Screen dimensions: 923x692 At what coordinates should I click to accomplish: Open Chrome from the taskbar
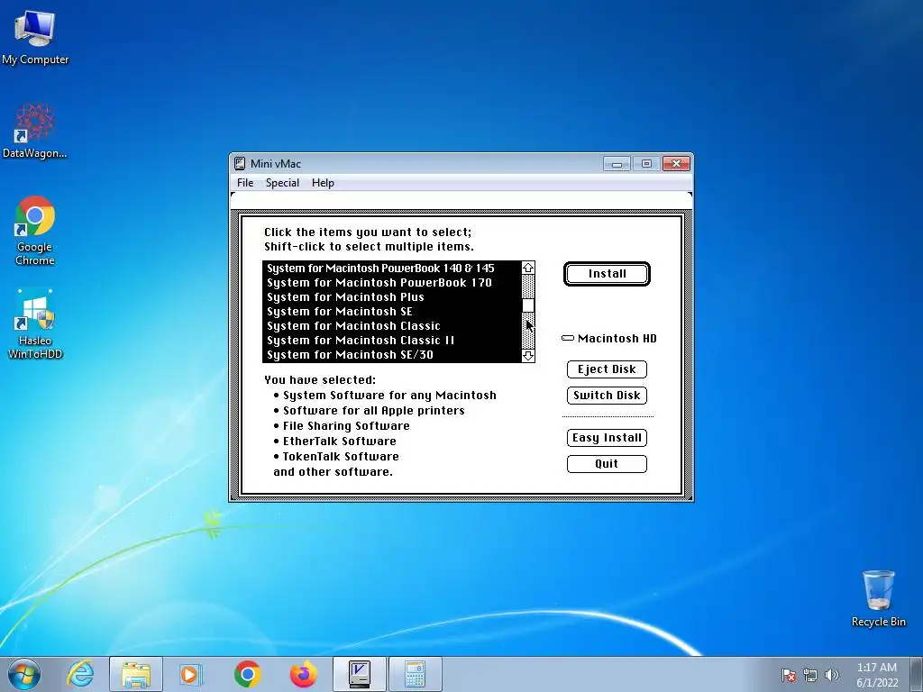pyautogui.click(x=247, y=674)
